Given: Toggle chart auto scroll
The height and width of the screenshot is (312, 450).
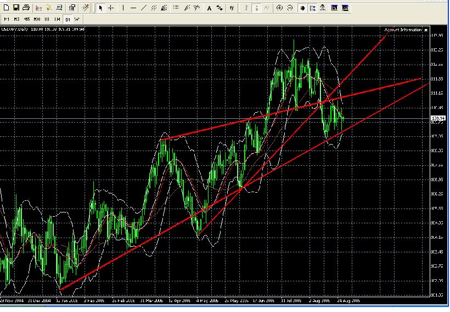Looking at the screenshot, I should coord(302,8).
